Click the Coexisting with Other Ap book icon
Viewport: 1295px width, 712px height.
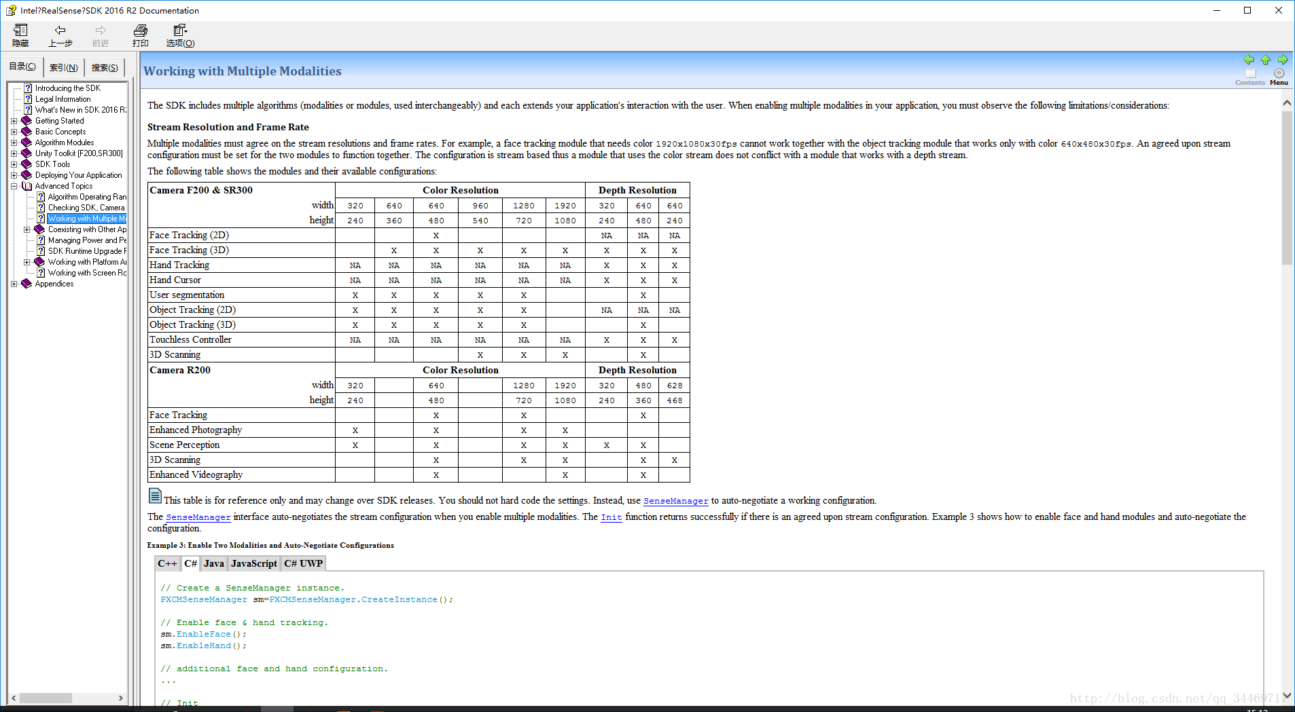pos(39,229)
